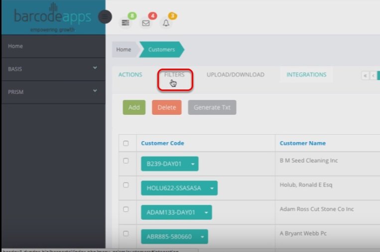Image resolution: width=380 pixels, height=252 pixels.
Task: Click the green Add button
Action: [134, 107]
